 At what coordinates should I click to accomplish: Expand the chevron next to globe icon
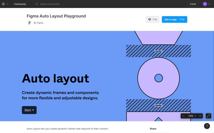(x=7, y=4)
